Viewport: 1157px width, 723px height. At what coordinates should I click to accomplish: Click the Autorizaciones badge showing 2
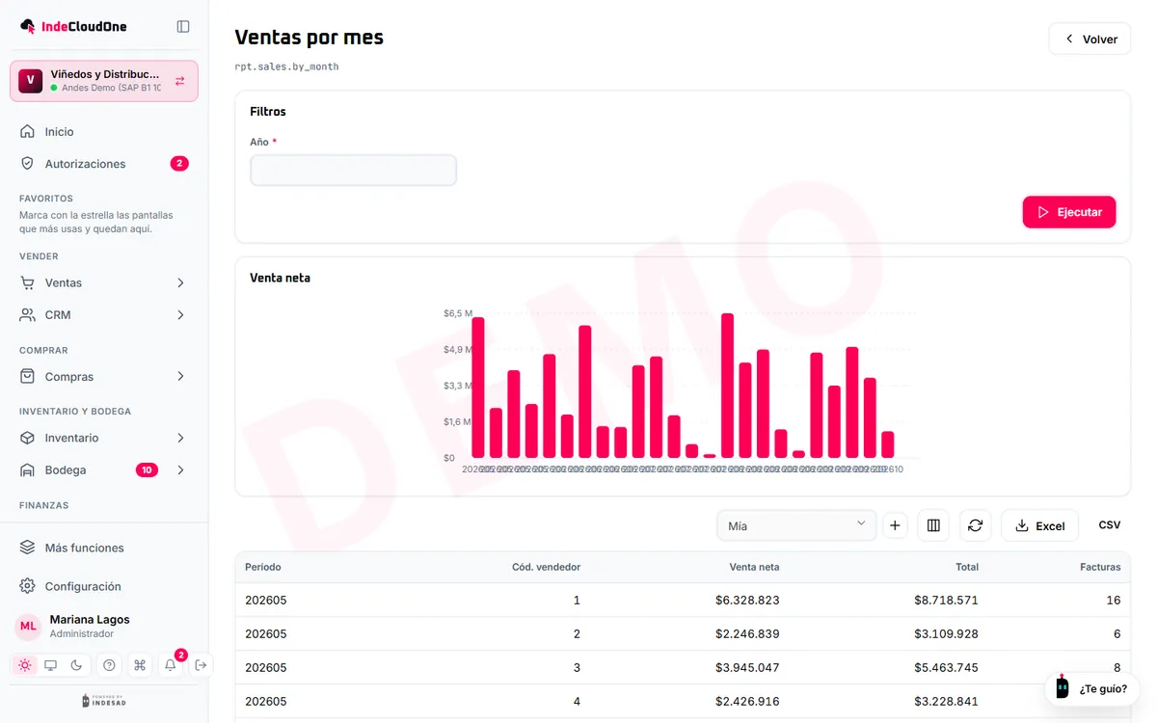179,164
